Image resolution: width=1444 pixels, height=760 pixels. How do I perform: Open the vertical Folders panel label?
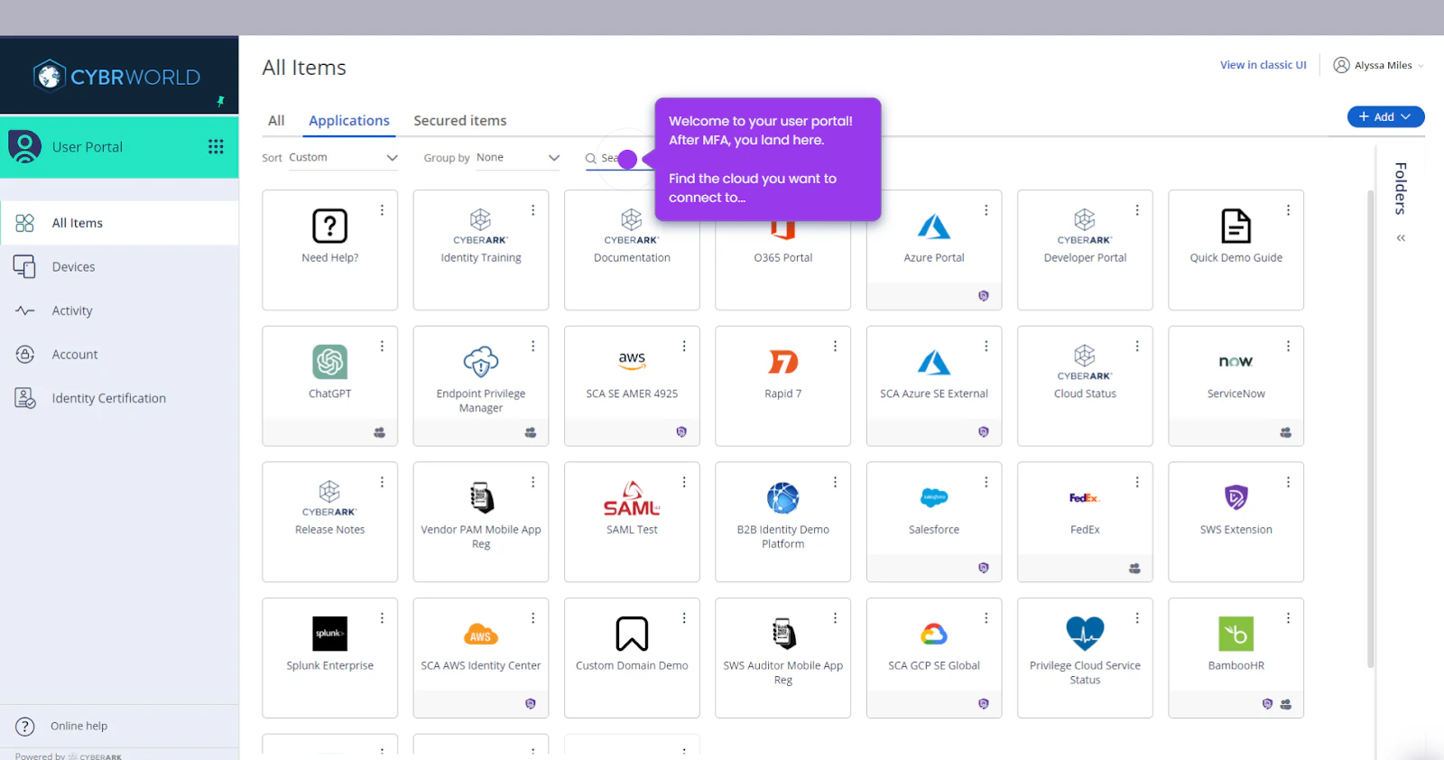[1401, 188]
